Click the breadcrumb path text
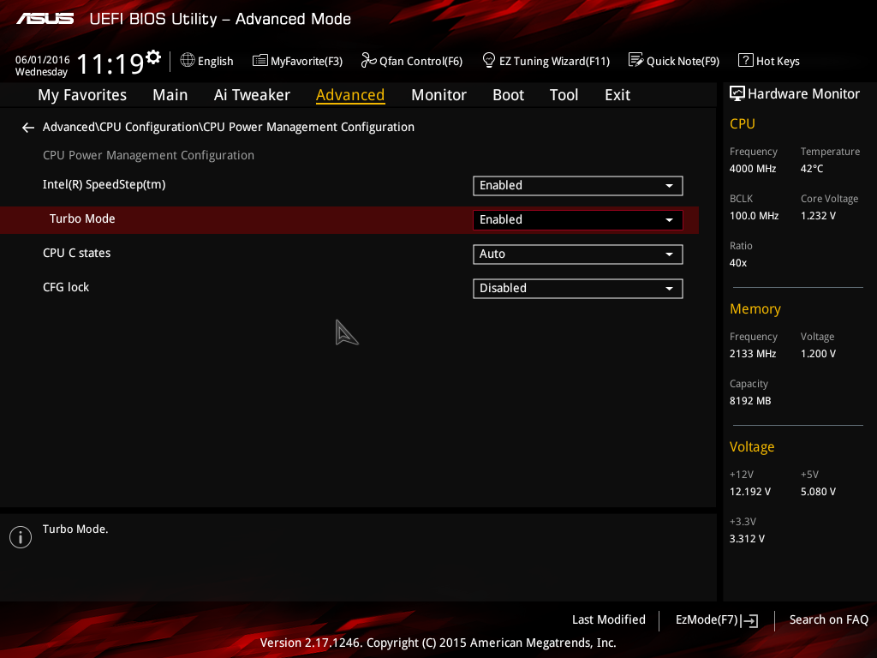This screenshot has height=658, width=877. [x=228, y=127]
